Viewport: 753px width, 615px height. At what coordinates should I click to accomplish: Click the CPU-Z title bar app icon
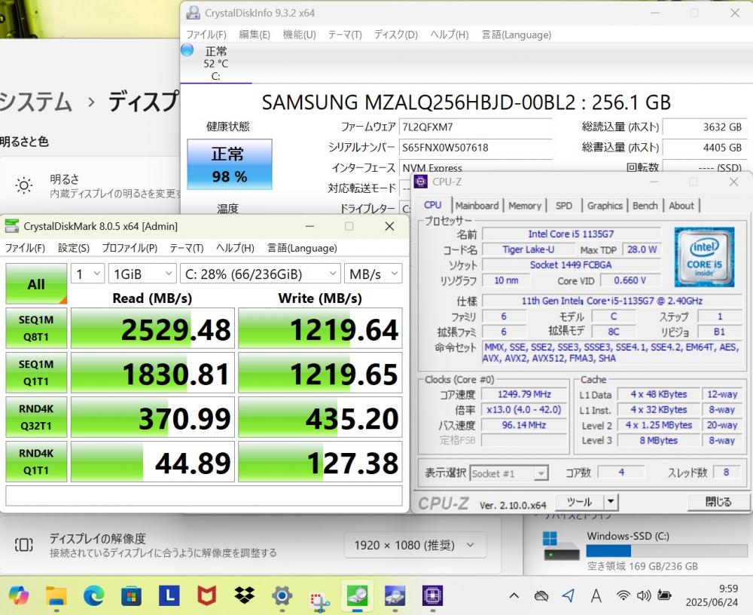[x=421, y=182]
